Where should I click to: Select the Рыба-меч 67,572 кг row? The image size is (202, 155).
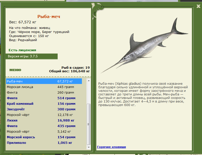click(x=44, y=81)
